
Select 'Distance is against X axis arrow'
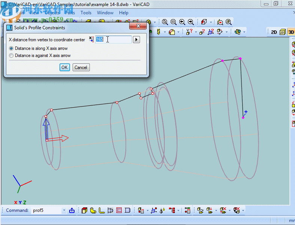[x=11, y=55]
